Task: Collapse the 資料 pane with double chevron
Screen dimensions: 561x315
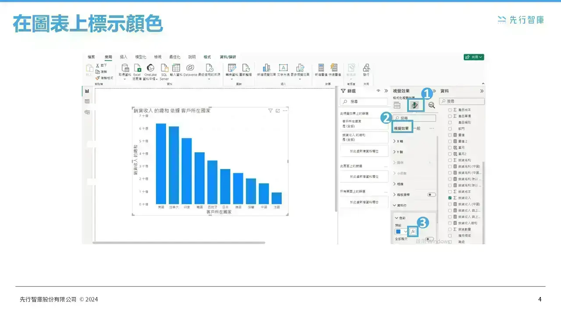Action: point(482,91)
